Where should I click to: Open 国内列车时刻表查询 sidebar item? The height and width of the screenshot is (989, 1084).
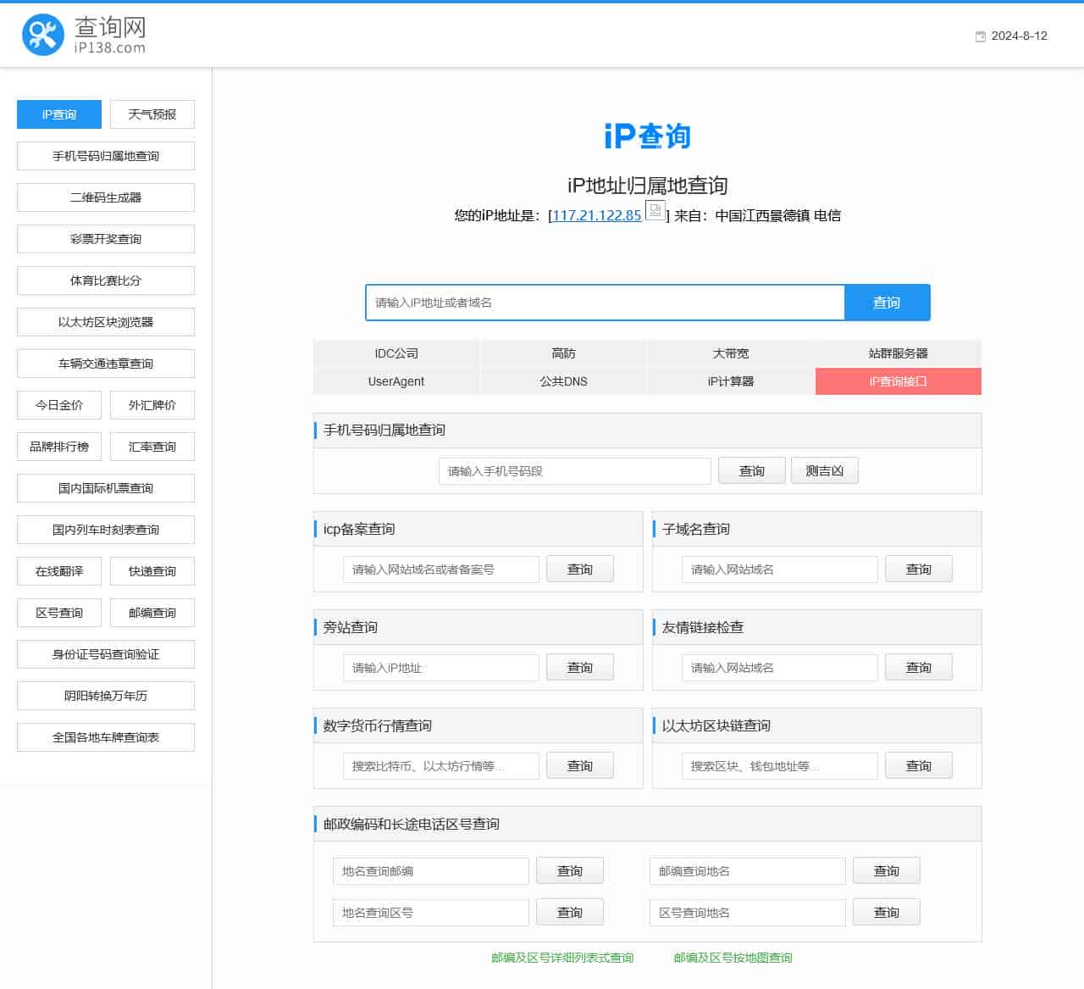(106, 530)
